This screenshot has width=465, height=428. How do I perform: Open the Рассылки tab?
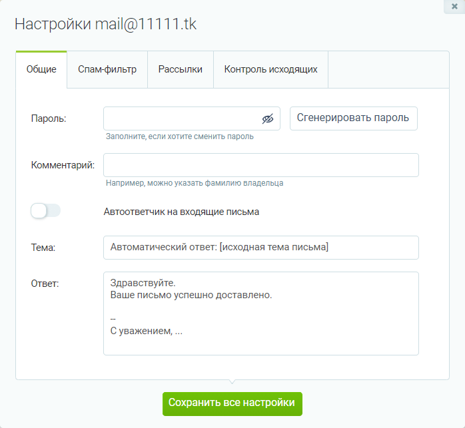click(x=181, y=69)
